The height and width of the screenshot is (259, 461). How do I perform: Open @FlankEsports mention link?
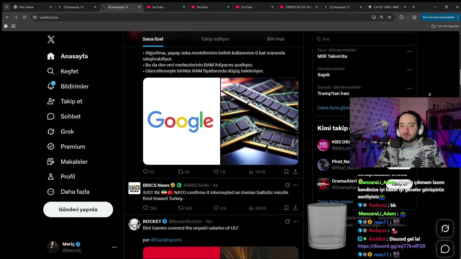(x=166, y=240)
